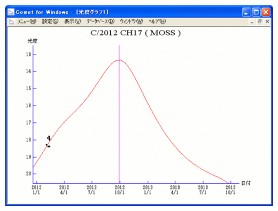Restore the inner 光度グラフ1 document window
This screenshot has height=211, width=278.
(259, 22)
